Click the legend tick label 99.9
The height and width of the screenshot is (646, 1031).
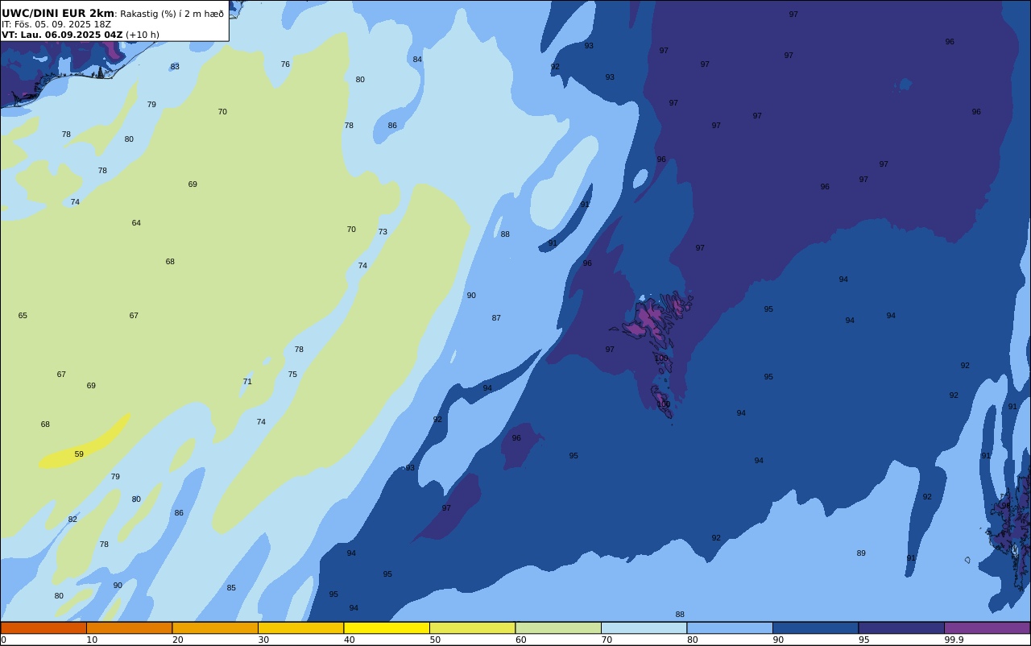tap(954, 640)
